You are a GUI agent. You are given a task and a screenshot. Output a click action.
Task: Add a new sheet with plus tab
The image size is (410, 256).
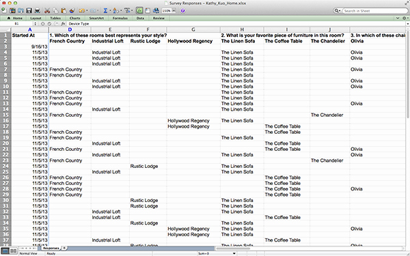pos(64,248)
